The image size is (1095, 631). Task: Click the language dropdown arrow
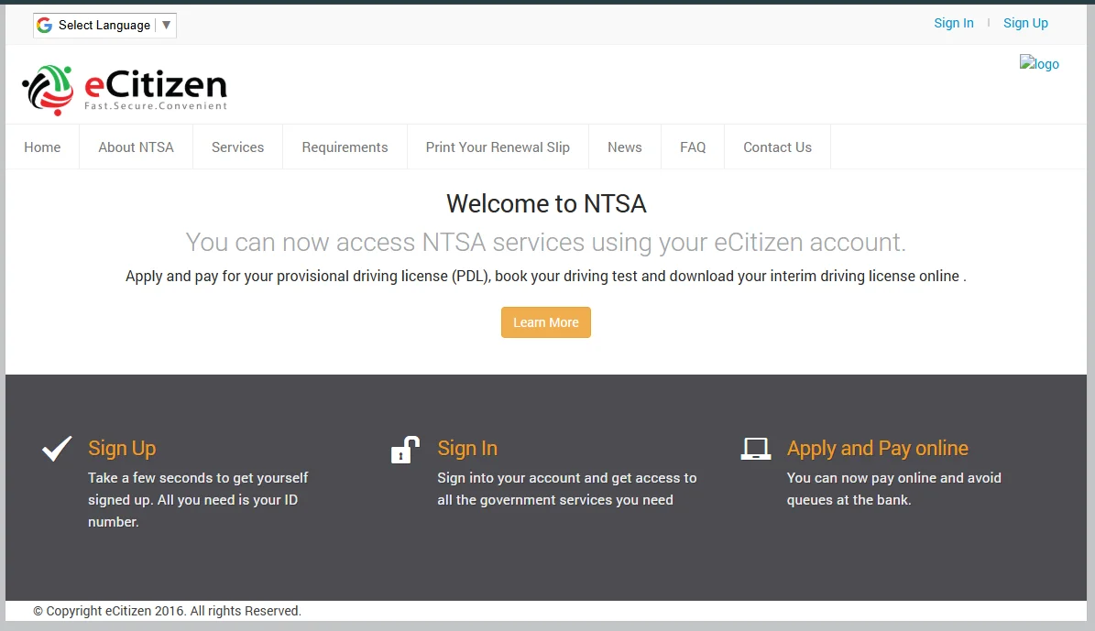(166, 25)
